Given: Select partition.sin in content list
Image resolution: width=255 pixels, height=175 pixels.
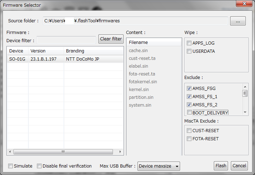Looking at the screenshot, I should 141,97.
